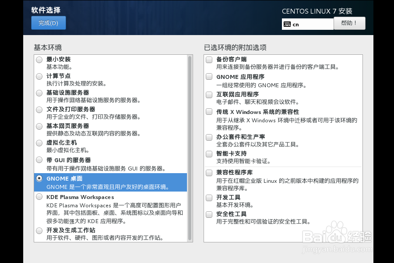Image resolution: width=394 pixels, height=263 pixels.
Task: Choose 基础设施服务器 as base environment
Action: (x=39, y=93)
